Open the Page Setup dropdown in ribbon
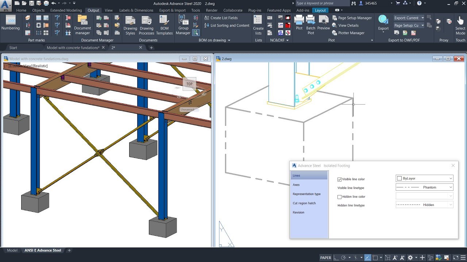 pyautogui.click(x=409, y=25)
